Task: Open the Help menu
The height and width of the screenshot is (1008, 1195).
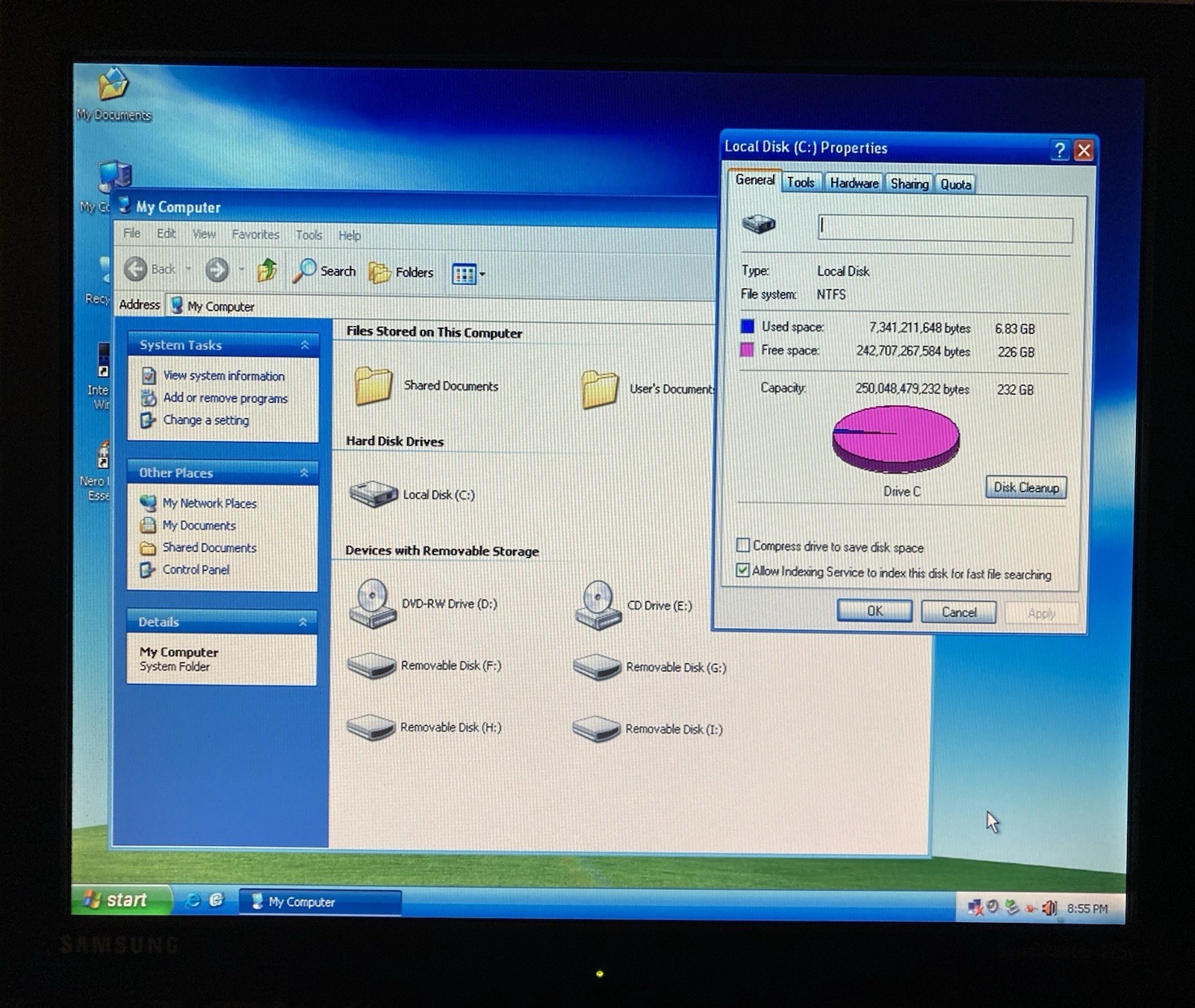Action: [350, 236]
